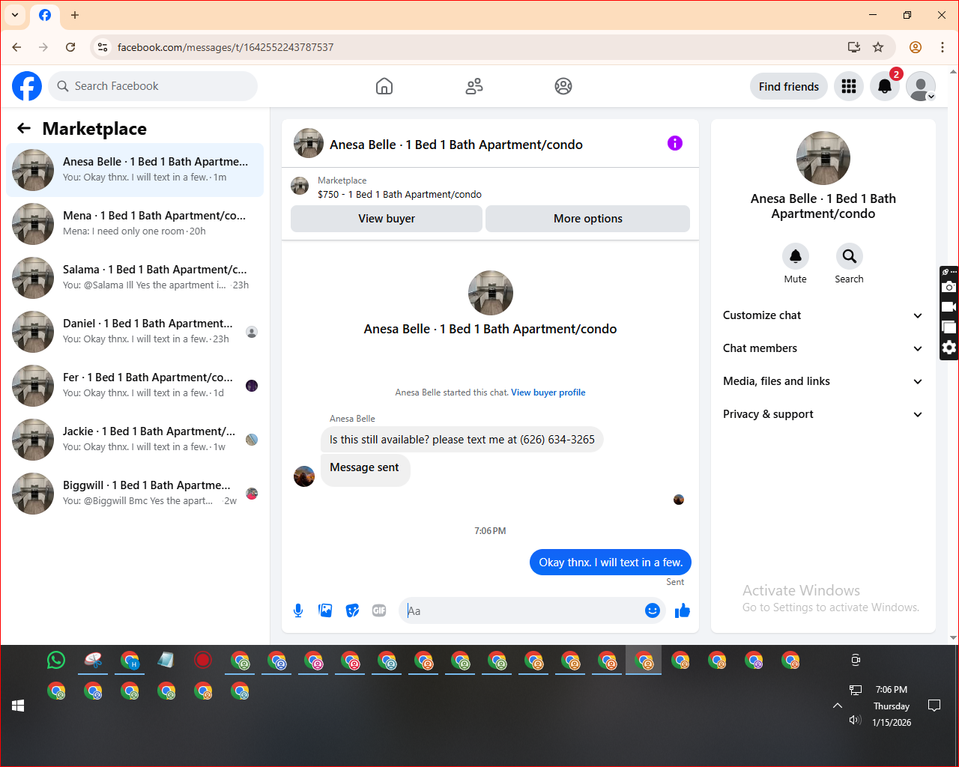Send a voice clip microphone icon

(x=298, y=610)
